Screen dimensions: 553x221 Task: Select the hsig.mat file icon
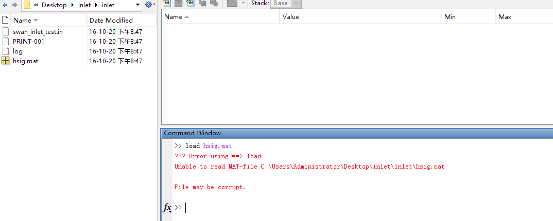click(6, 61)
